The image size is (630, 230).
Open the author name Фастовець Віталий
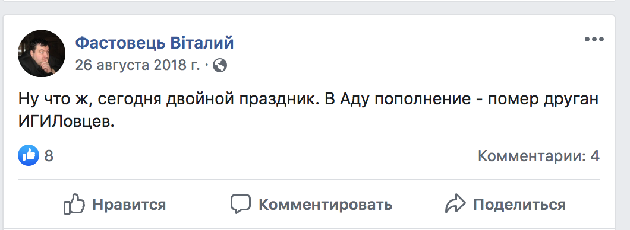155,43
